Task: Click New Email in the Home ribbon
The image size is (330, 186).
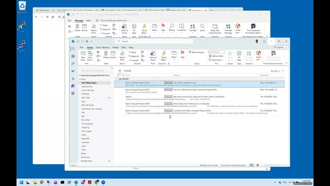Action: click(x=83, y=56)
